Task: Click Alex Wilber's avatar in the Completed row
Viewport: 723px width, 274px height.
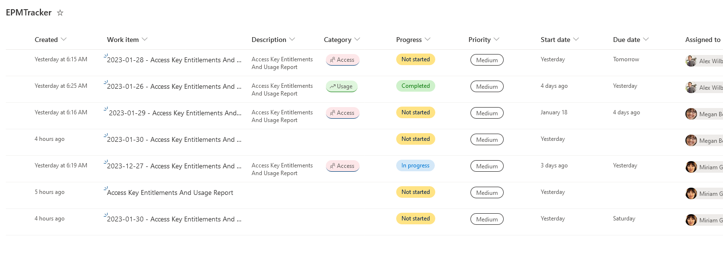Action: pos(691,87)
